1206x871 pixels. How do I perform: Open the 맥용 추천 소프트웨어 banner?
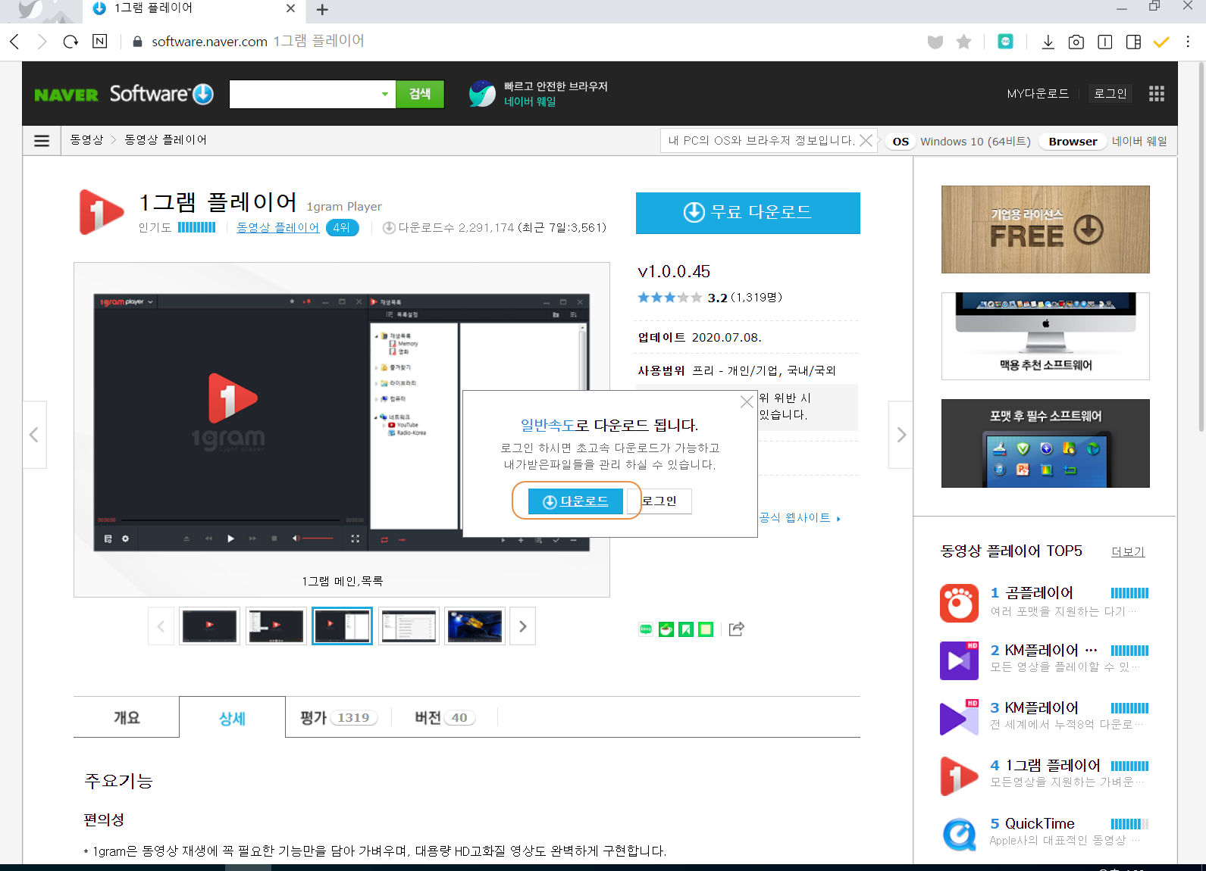pos(1045,336)
